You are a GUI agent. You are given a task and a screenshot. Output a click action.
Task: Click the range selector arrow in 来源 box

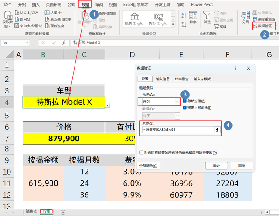(x=218, y=130)
